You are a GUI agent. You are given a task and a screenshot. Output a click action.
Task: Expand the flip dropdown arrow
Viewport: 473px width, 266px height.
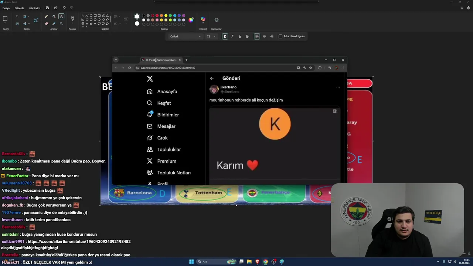pyautogui.click(x=29, y=23)
